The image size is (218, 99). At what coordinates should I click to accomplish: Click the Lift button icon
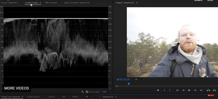tap(208, 90)
